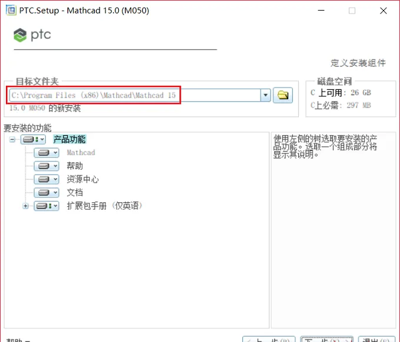Expand the 扩展包手册 tree node

point(25,206)
